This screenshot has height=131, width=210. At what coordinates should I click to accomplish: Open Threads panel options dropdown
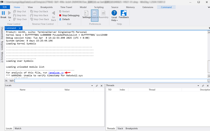(198, 86)
